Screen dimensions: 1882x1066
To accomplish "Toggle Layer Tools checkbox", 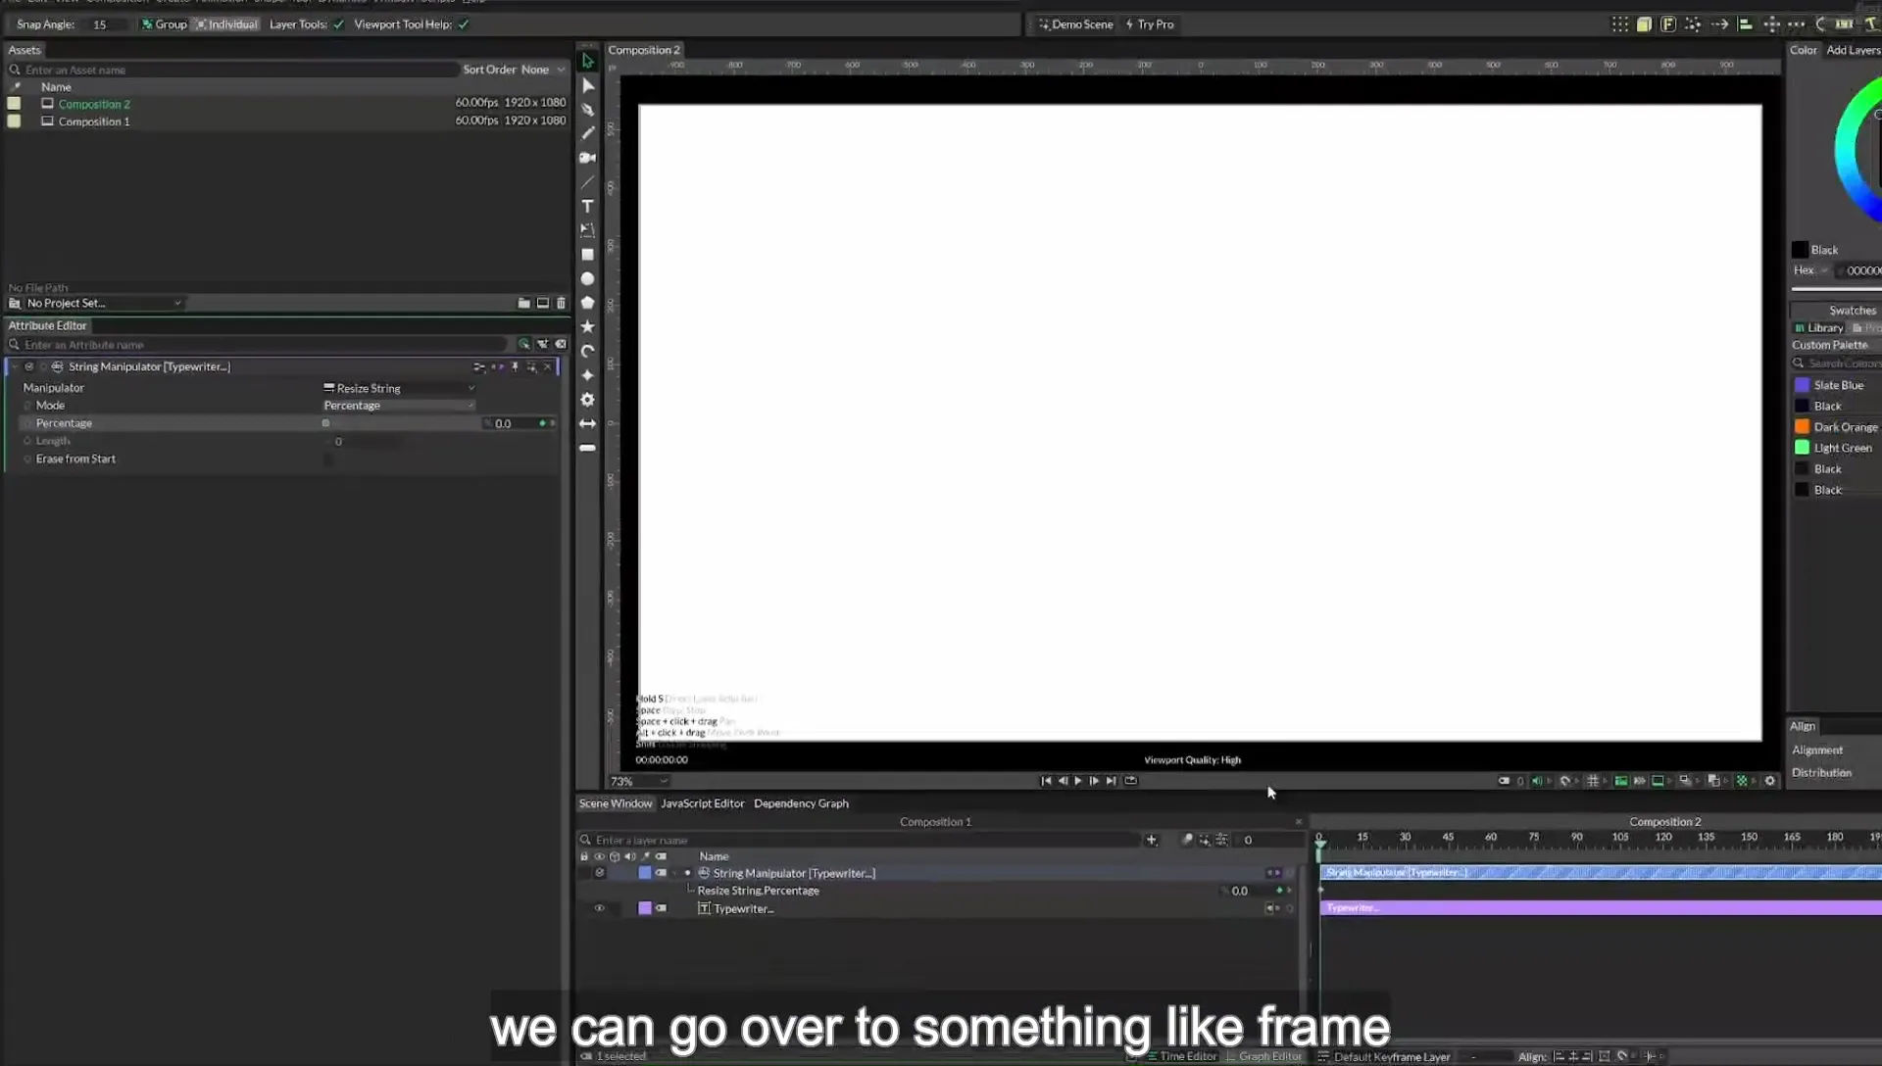I will click(x=339, y=24).
